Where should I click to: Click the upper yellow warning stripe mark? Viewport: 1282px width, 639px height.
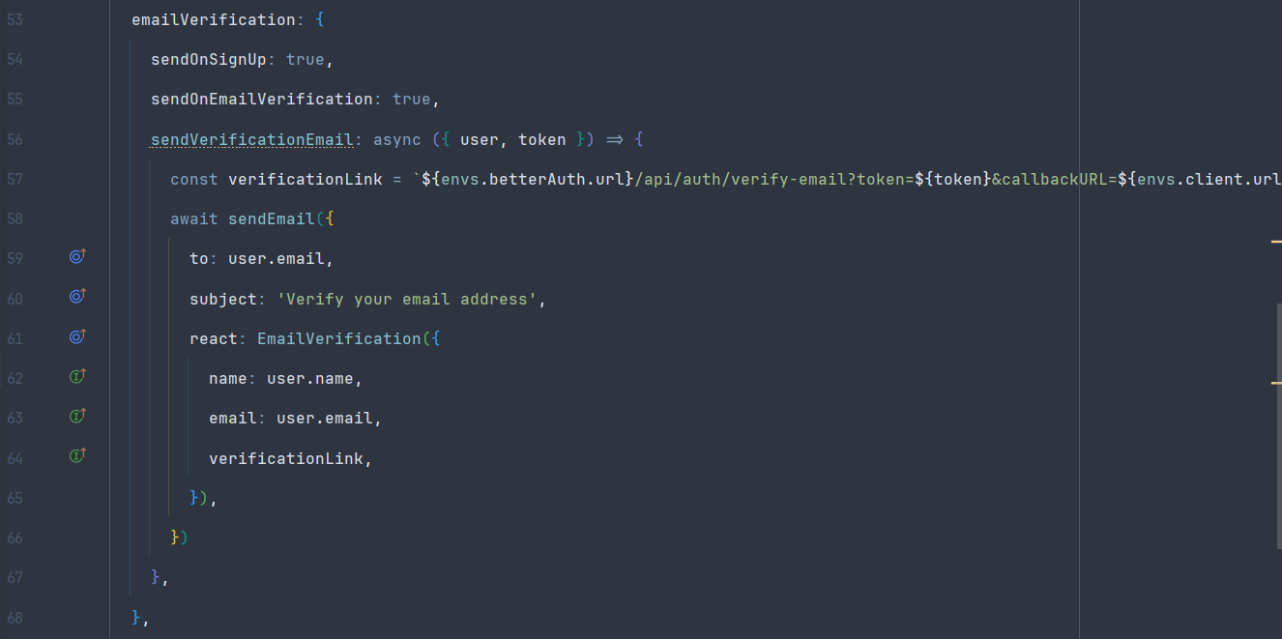click(x=1276, y=241)
